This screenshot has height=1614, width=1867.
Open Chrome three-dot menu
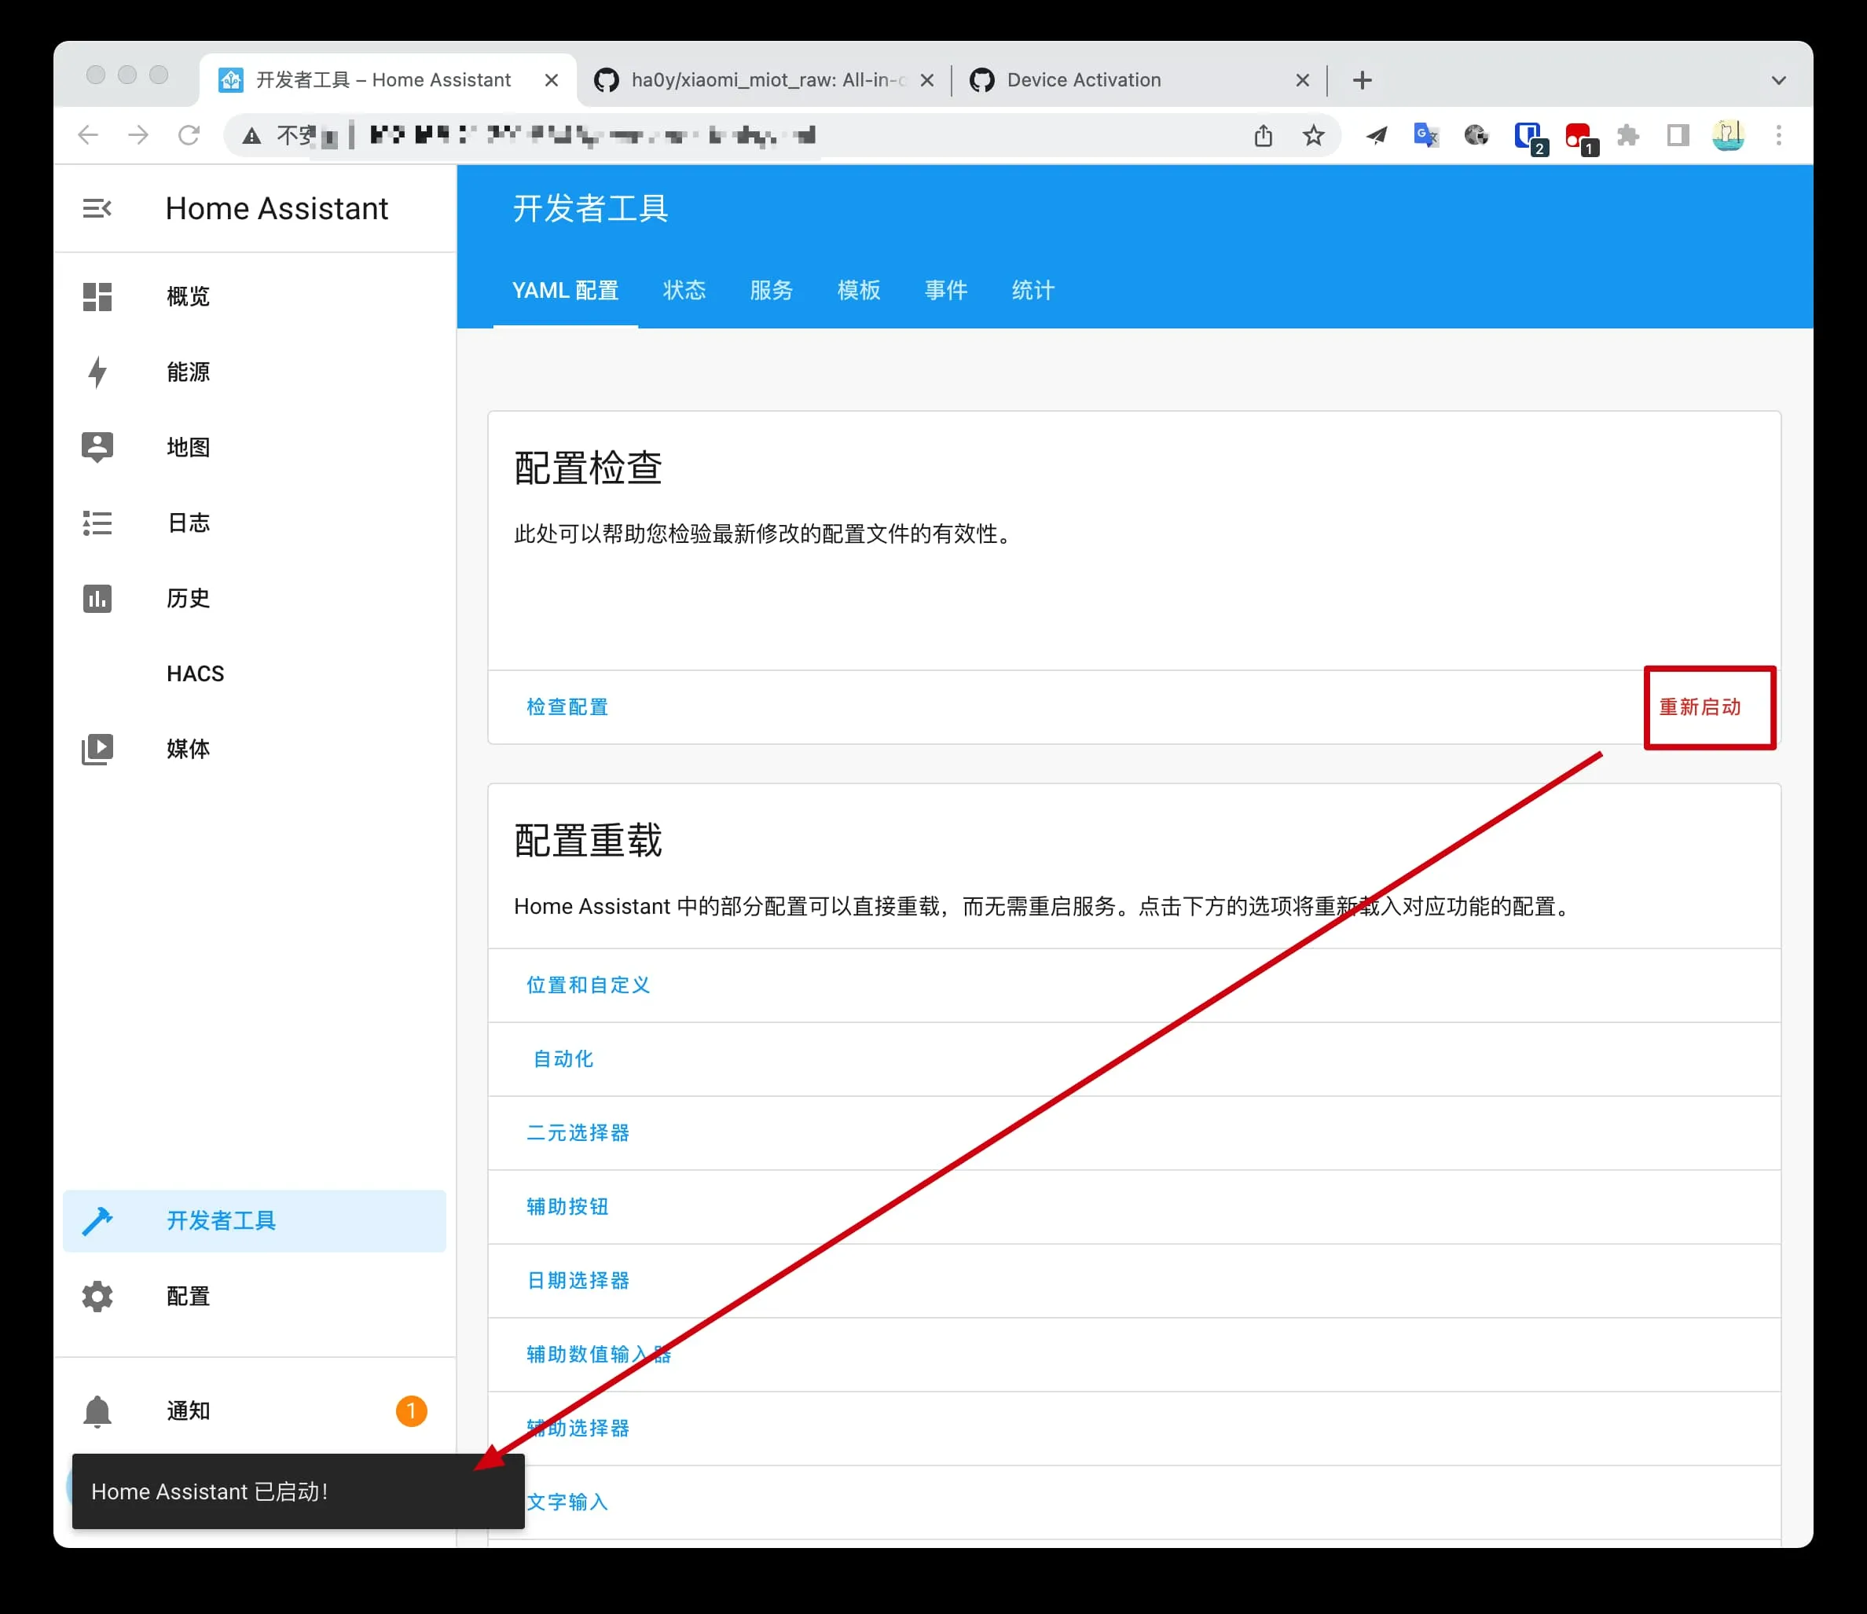[x=1777, y=136]
